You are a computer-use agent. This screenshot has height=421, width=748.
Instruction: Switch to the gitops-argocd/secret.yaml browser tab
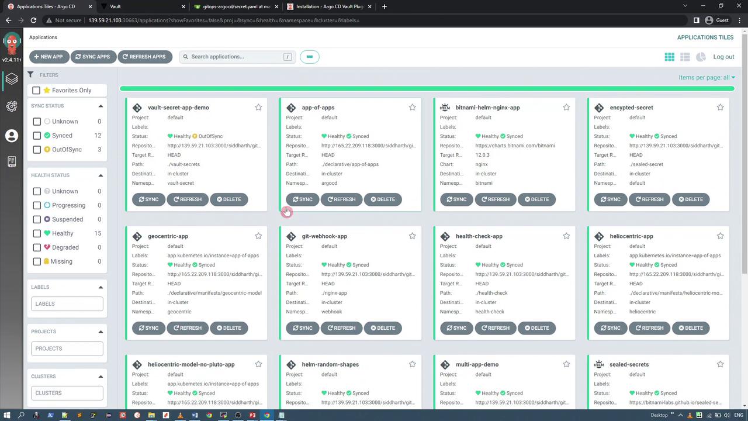pos(236,6)
